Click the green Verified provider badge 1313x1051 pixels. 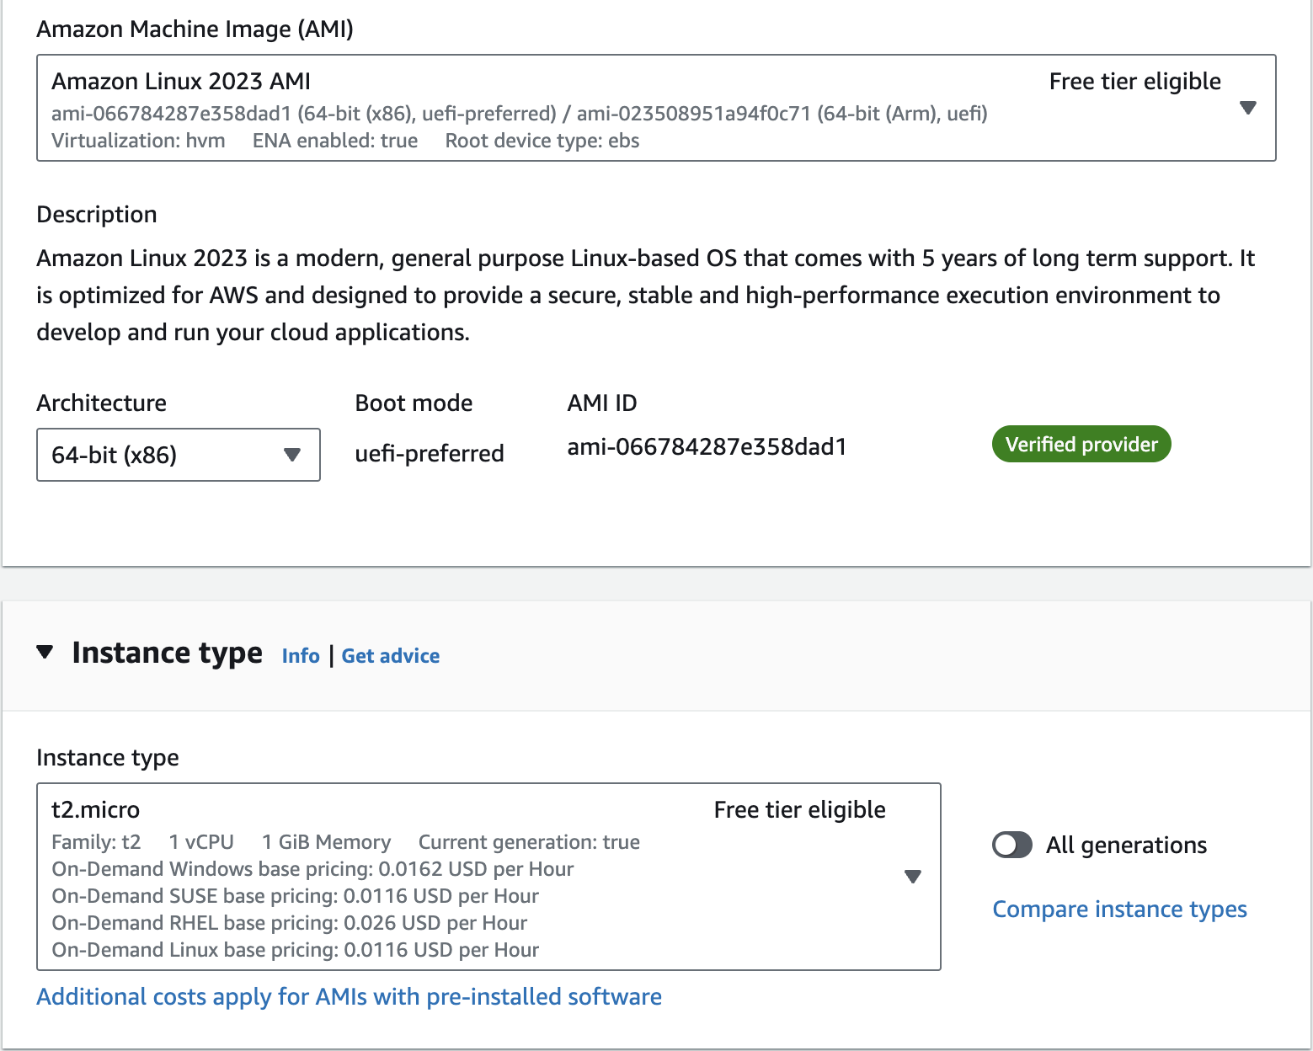point(1081,445)
